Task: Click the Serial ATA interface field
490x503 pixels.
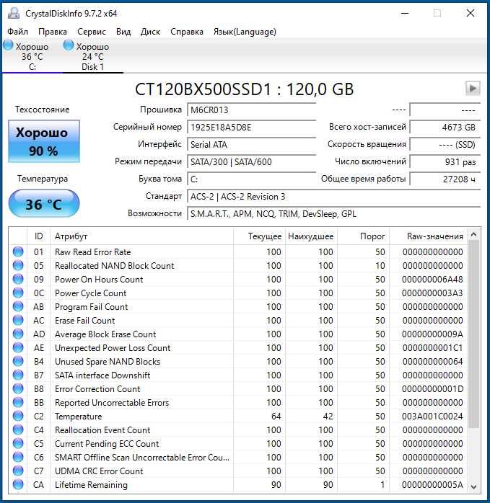Action: click(x=252, y=145)
